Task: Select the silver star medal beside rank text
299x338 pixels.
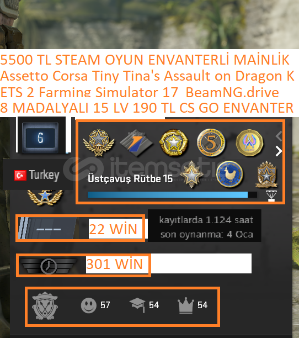Action: (x=191, y=175)
